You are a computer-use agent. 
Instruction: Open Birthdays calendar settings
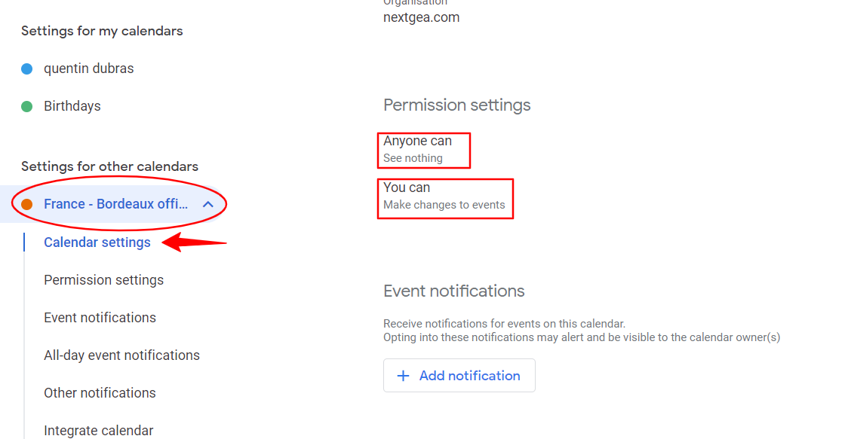coord(72,106)
